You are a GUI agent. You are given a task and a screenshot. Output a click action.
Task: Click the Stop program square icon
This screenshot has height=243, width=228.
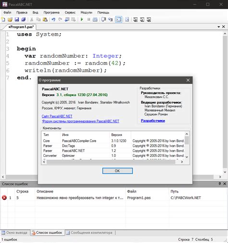89,20
